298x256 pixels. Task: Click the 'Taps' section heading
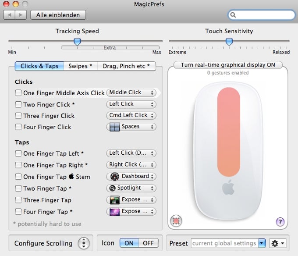(22, 142)
